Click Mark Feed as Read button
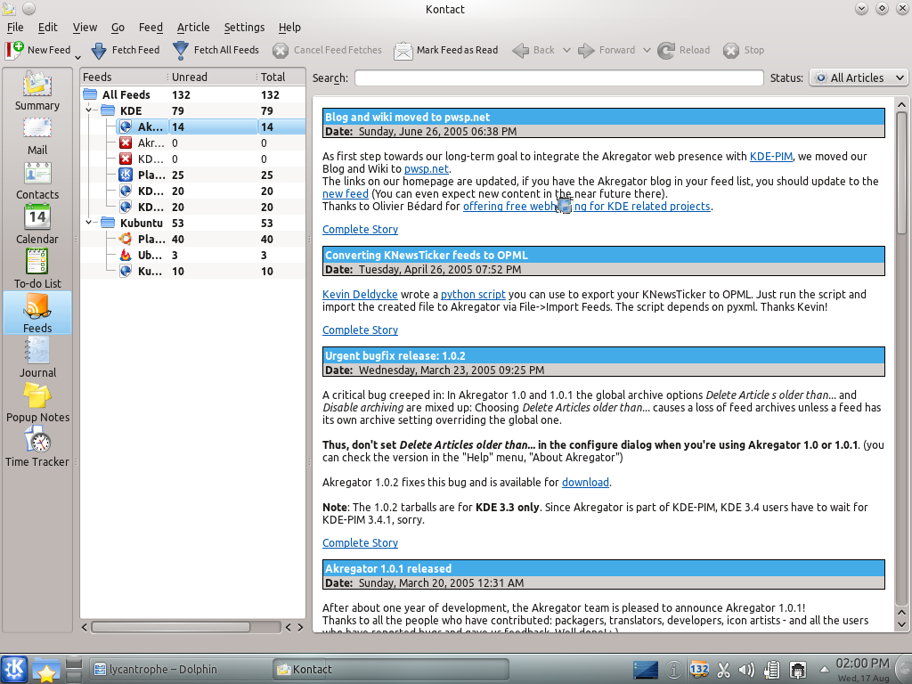This screenshot has width=912, height=684. coord(446,50)
